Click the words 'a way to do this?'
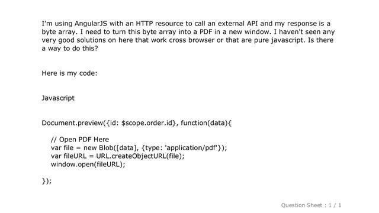 click(x=70, y=49)
